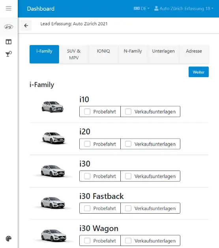Check Verkaufsunterlagen for the i20
219x248 pixels.
coord(128,144)
